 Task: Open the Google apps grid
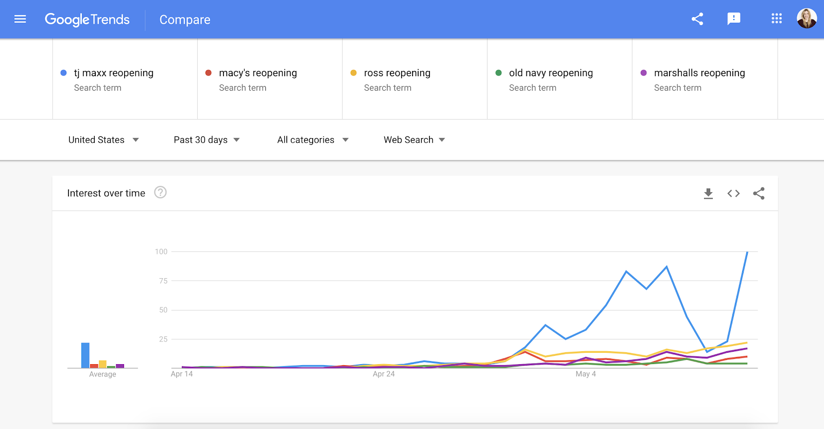(x=777, y=19)
